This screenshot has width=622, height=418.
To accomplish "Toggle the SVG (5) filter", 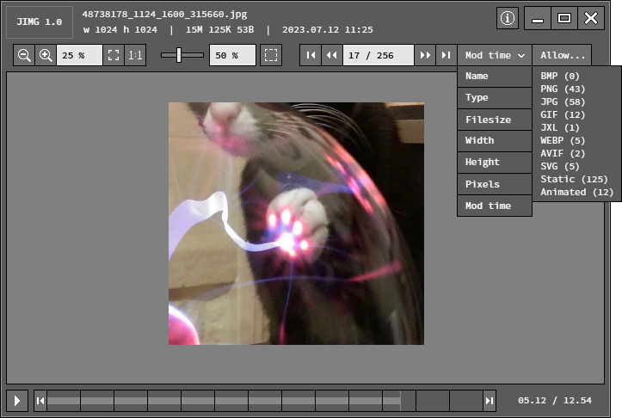I will (560, 167).
